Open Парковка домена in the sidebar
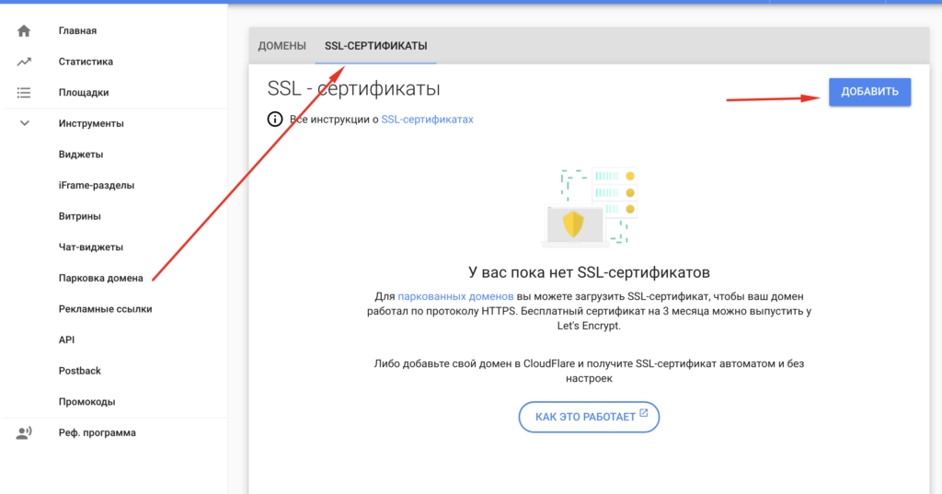942x494 pixels. 101,278
